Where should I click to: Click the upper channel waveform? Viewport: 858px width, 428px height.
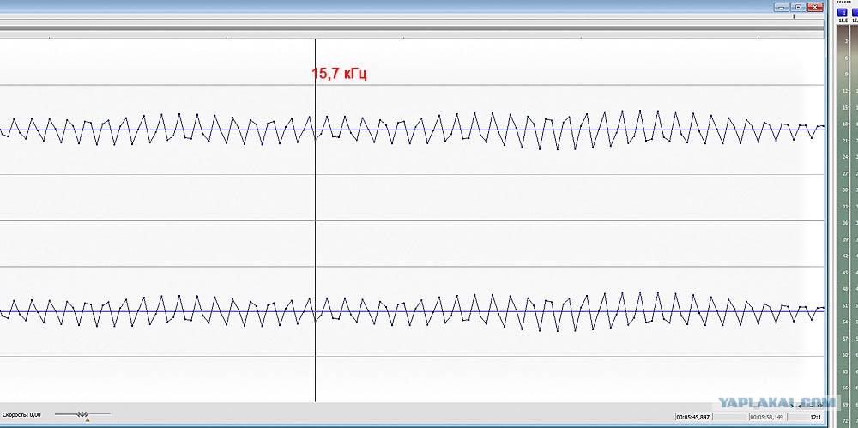tap(412, 130)
